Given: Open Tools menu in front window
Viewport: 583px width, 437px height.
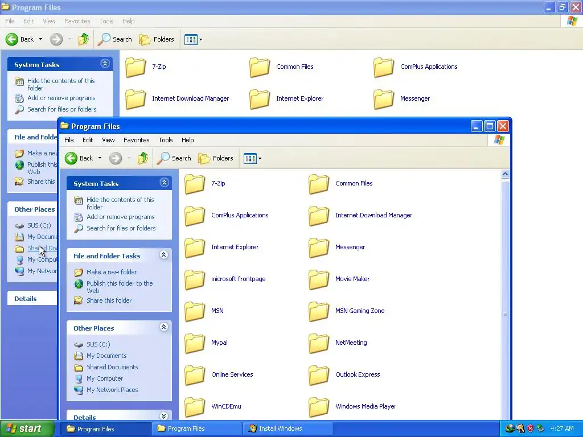Looking at the screenshot, I should 166,140.
